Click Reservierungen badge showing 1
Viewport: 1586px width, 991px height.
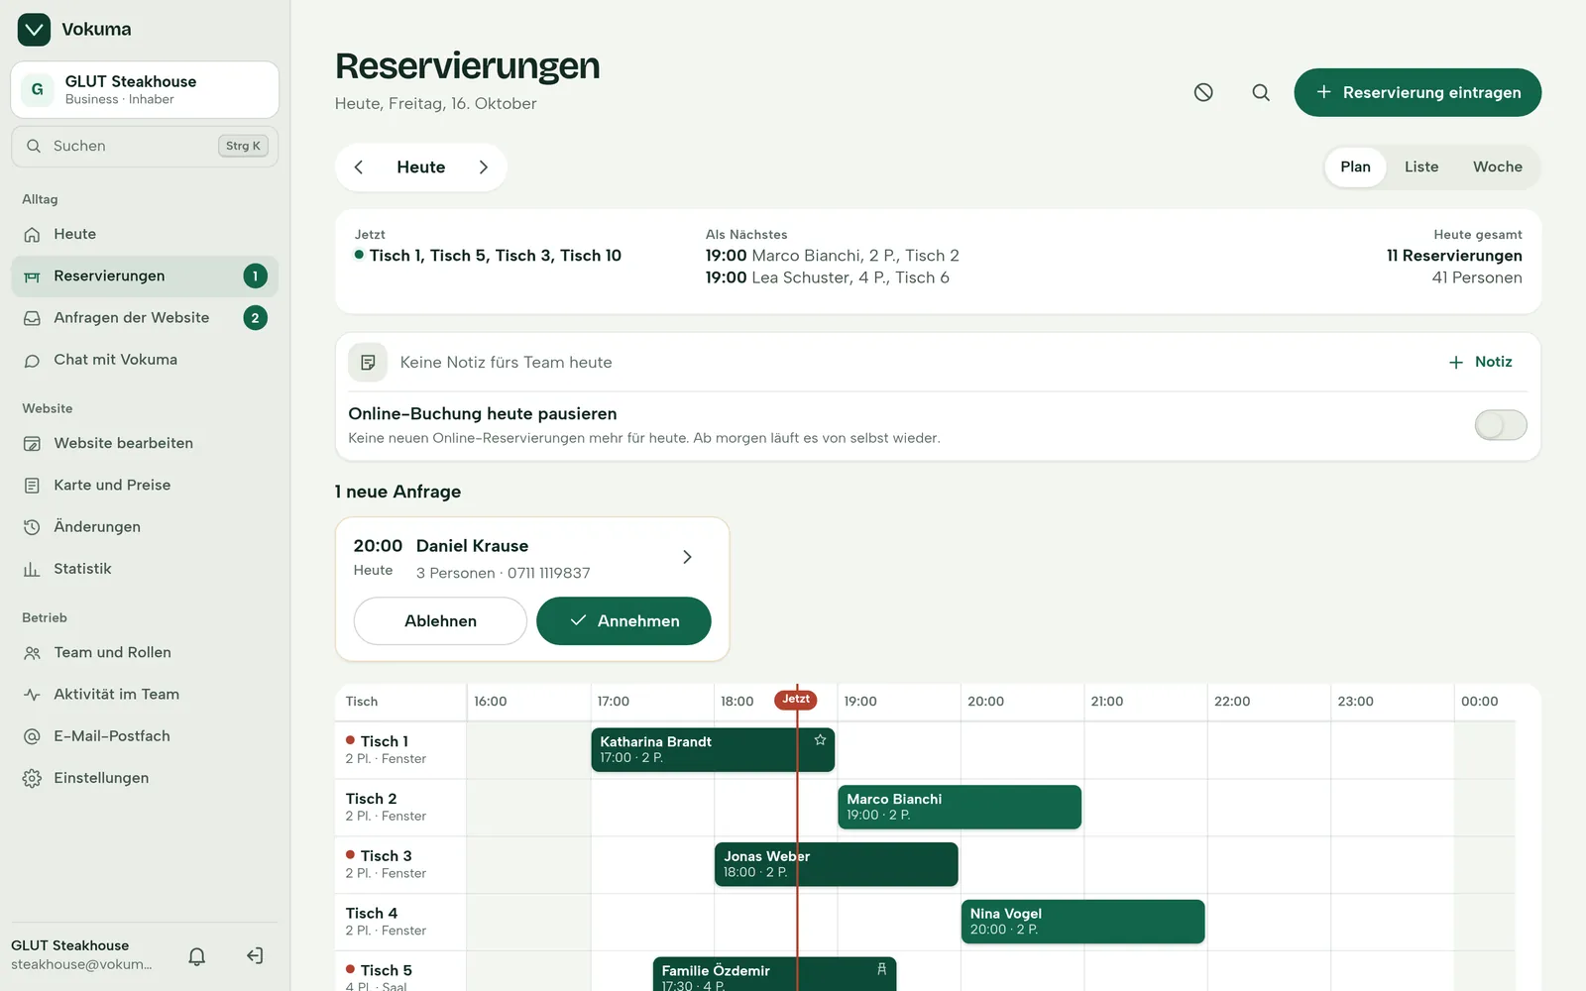point(255,276)
